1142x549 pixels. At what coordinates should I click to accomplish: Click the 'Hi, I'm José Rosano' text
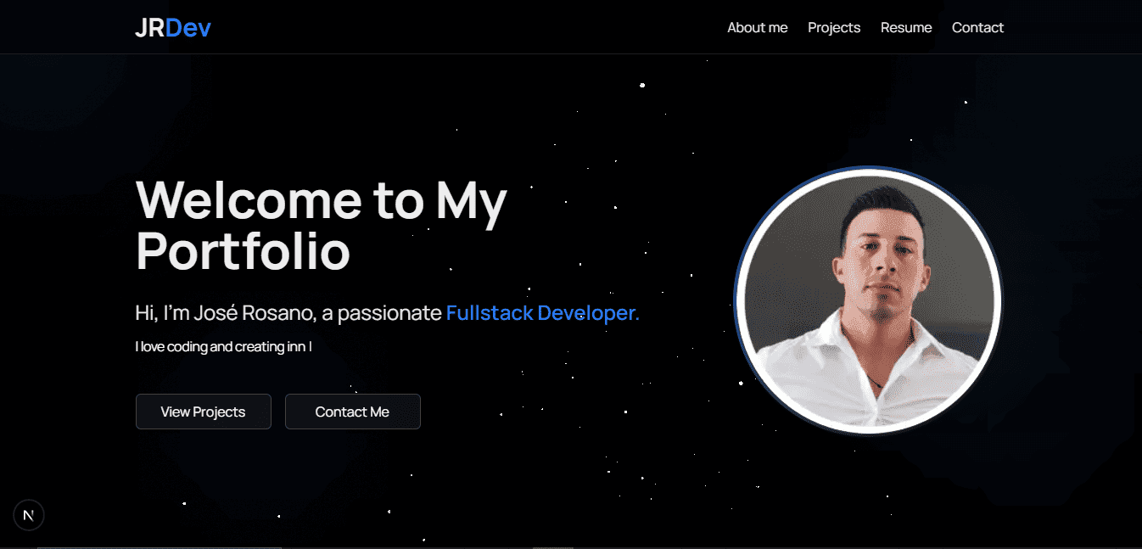coord(226,313)
